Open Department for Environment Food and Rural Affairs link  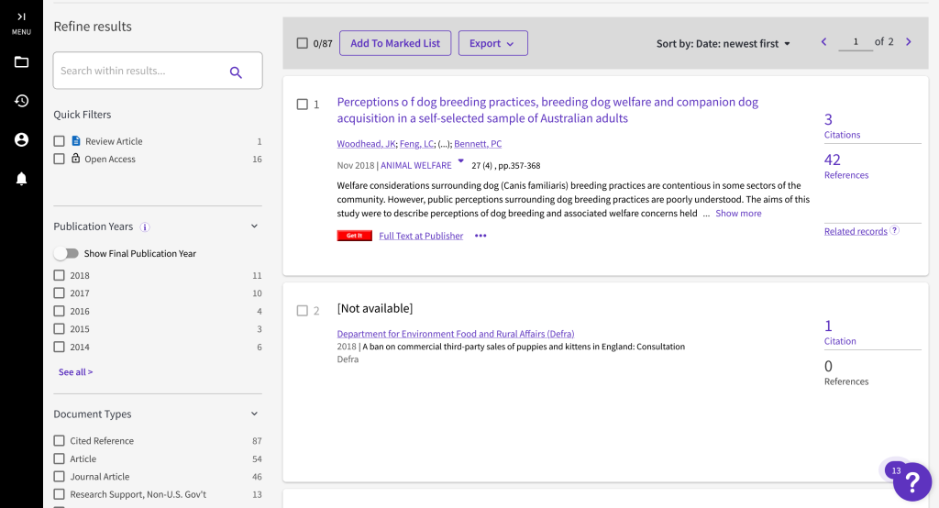point(455,334)
